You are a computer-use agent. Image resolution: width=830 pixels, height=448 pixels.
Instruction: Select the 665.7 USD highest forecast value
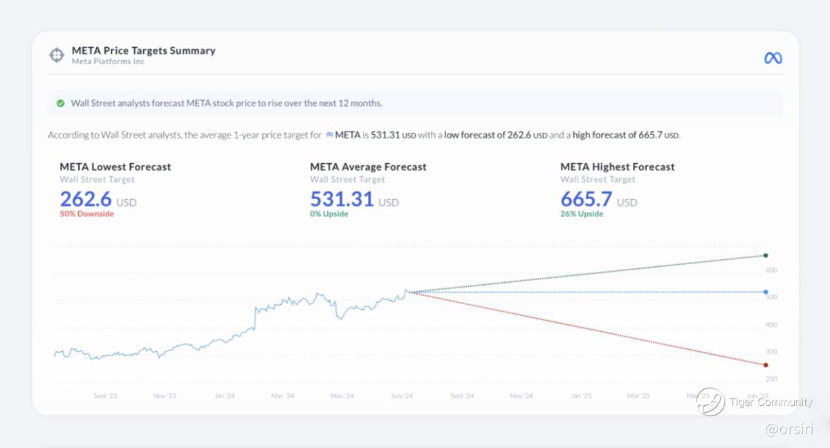586,199
